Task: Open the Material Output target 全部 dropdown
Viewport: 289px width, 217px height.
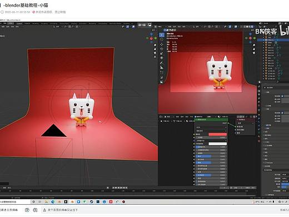Action: click(246, 123)
